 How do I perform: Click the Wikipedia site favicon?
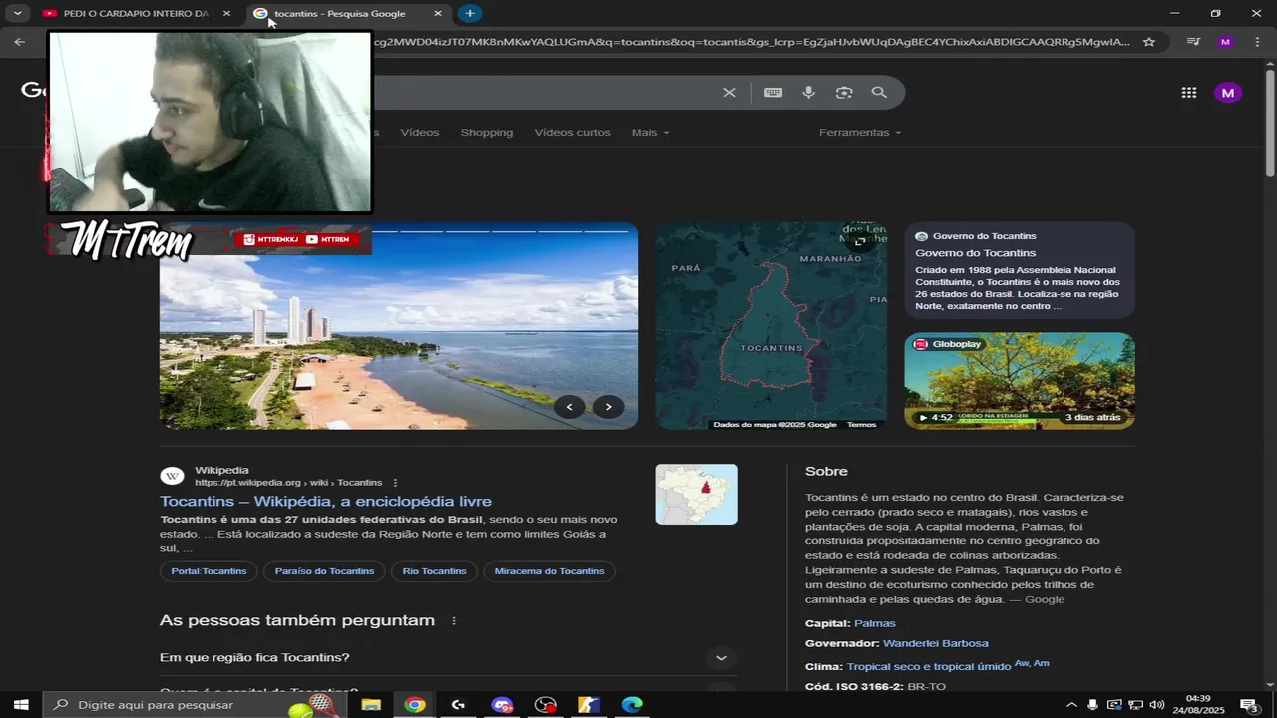172,477
